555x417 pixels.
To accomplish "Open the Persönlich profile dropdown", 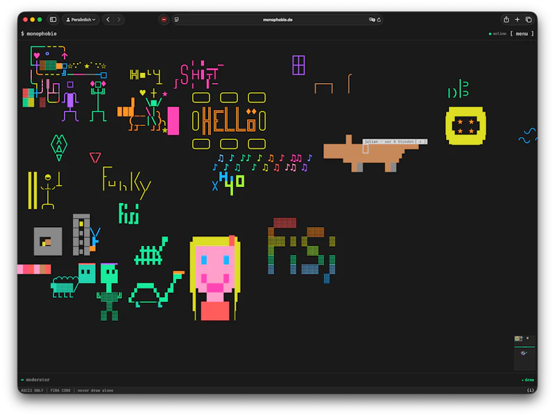I will pyautogui.click(x=81, y=20).
